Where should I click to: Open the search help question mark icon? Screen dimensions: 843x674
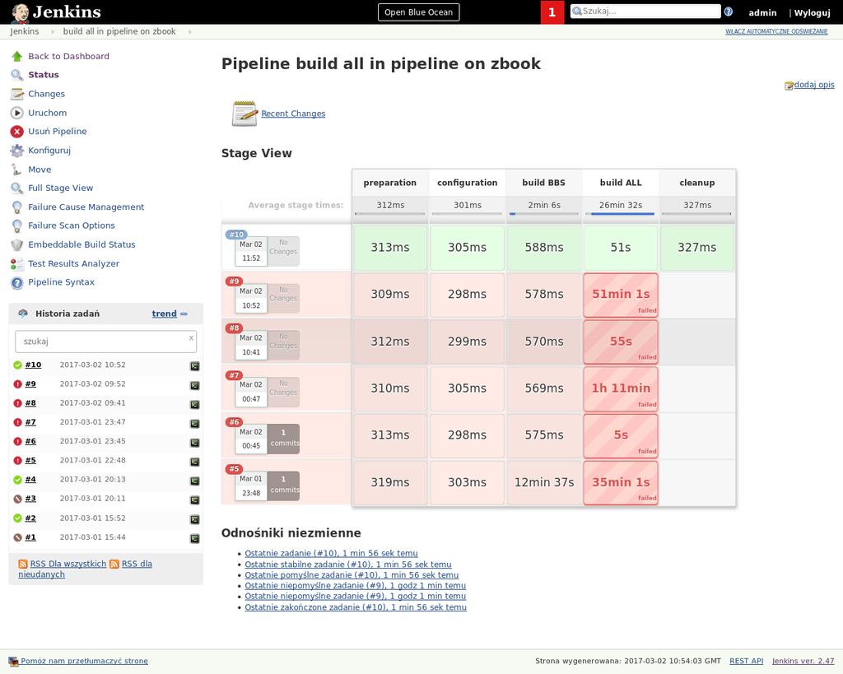tap(729, 12)
